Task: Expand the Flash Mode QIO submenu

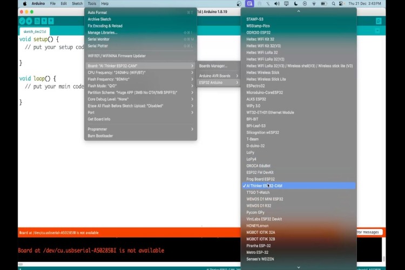Action: click(140, 86)
